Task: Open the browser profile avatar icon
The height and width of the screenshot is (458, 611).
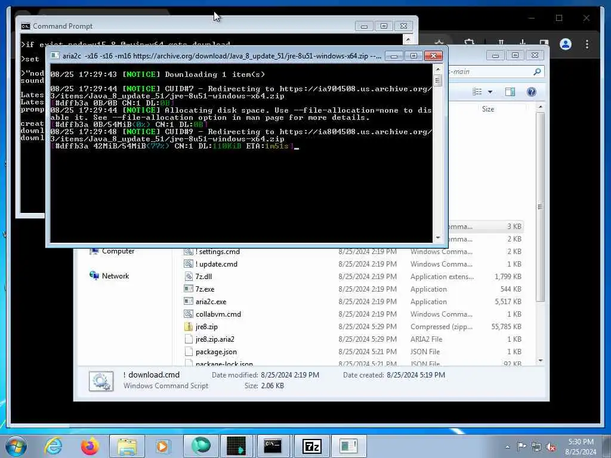Action: coord(566,44)
